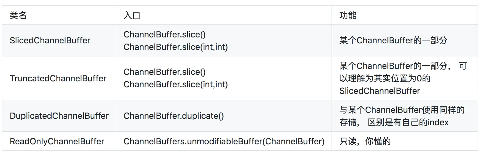Click the 类名 column header
This screenshot has height=158, width=480.
(x=18, y=15)
